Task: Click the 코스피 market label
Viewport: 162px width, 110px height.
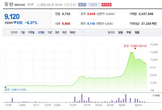Action: click(31, 5)
